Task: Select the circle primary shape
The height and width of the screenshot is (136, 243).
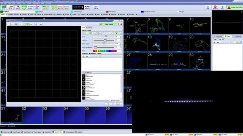Action: 84,34
